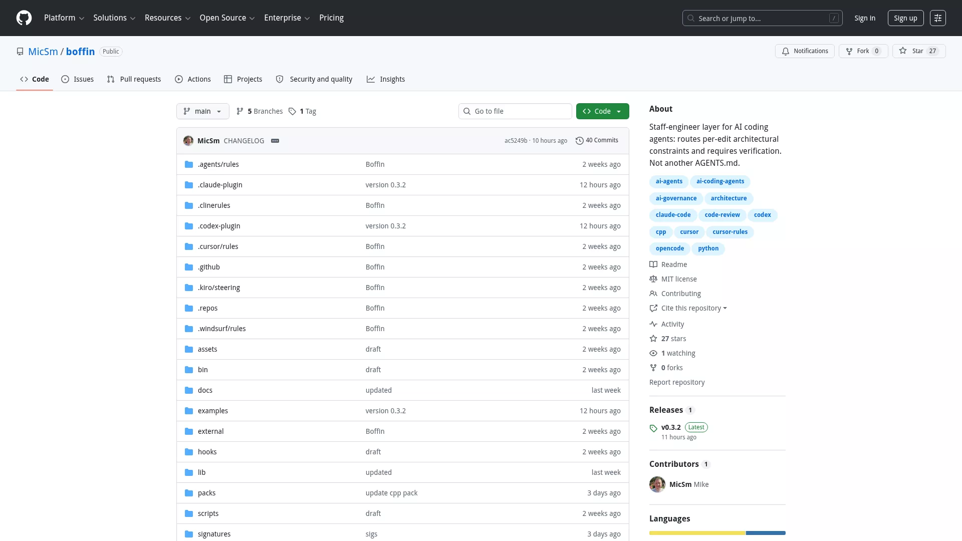Open the docs folder icon
Viewport: 962px width, 541px height.
[189, 390]
